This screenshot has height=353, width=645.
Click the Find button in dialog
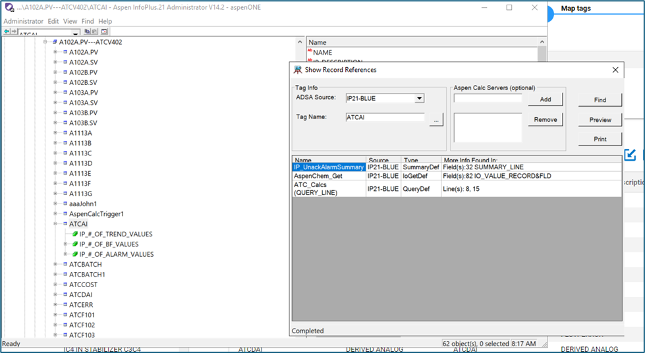[600, 100]
